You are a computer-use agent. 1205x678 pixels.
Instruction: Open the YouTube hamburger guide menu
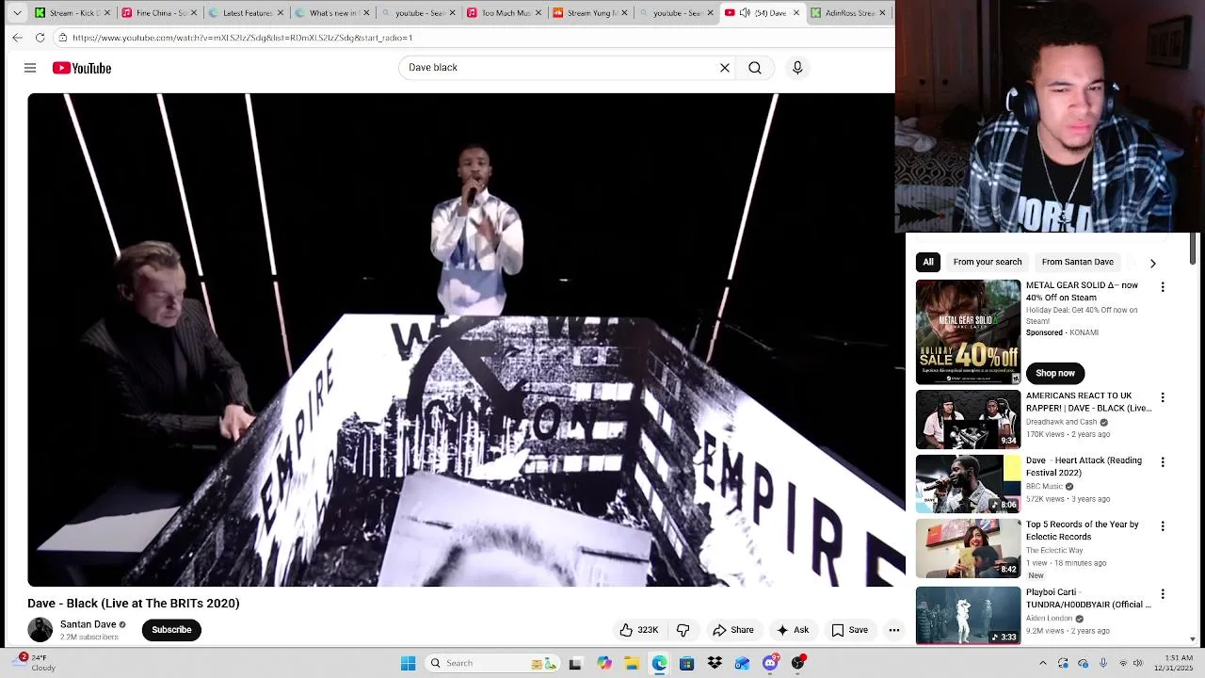(x=30, y=68)
